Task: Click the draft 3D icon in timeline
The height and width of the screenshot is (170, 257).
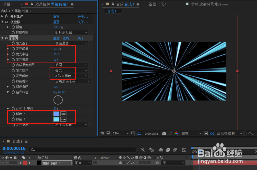Action: point(151,149)
